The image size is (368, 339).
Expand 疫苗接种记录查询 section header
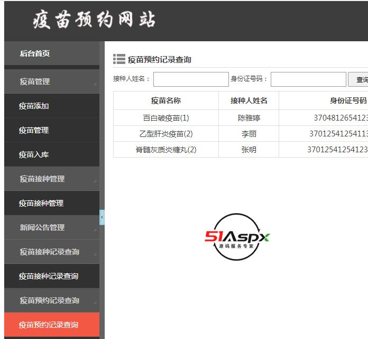coord(52,252)
